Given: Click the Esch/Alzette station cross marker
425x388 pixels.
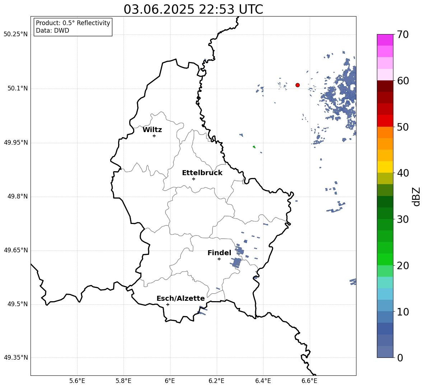Looking at the screenshot, I should tap(168, 304).
